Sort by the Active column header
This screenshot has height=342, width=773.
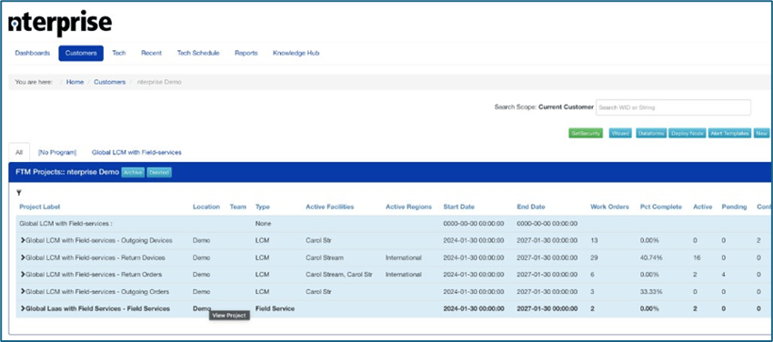click(702, 207)
